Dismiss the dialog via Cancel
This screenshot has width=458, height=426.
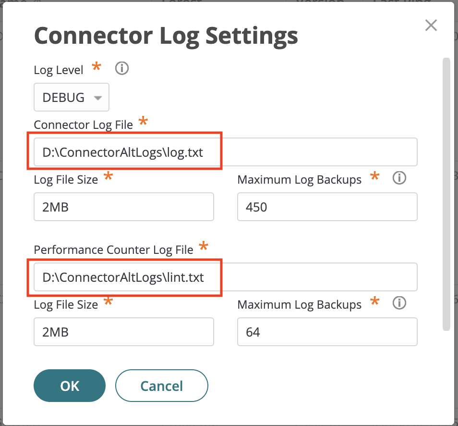pos(161,385)
